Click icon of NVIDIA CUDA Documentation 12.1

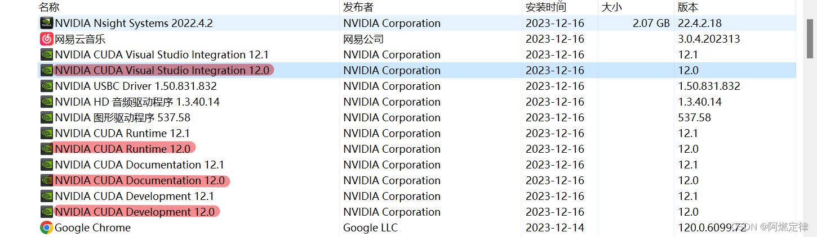tap(47, 165)
